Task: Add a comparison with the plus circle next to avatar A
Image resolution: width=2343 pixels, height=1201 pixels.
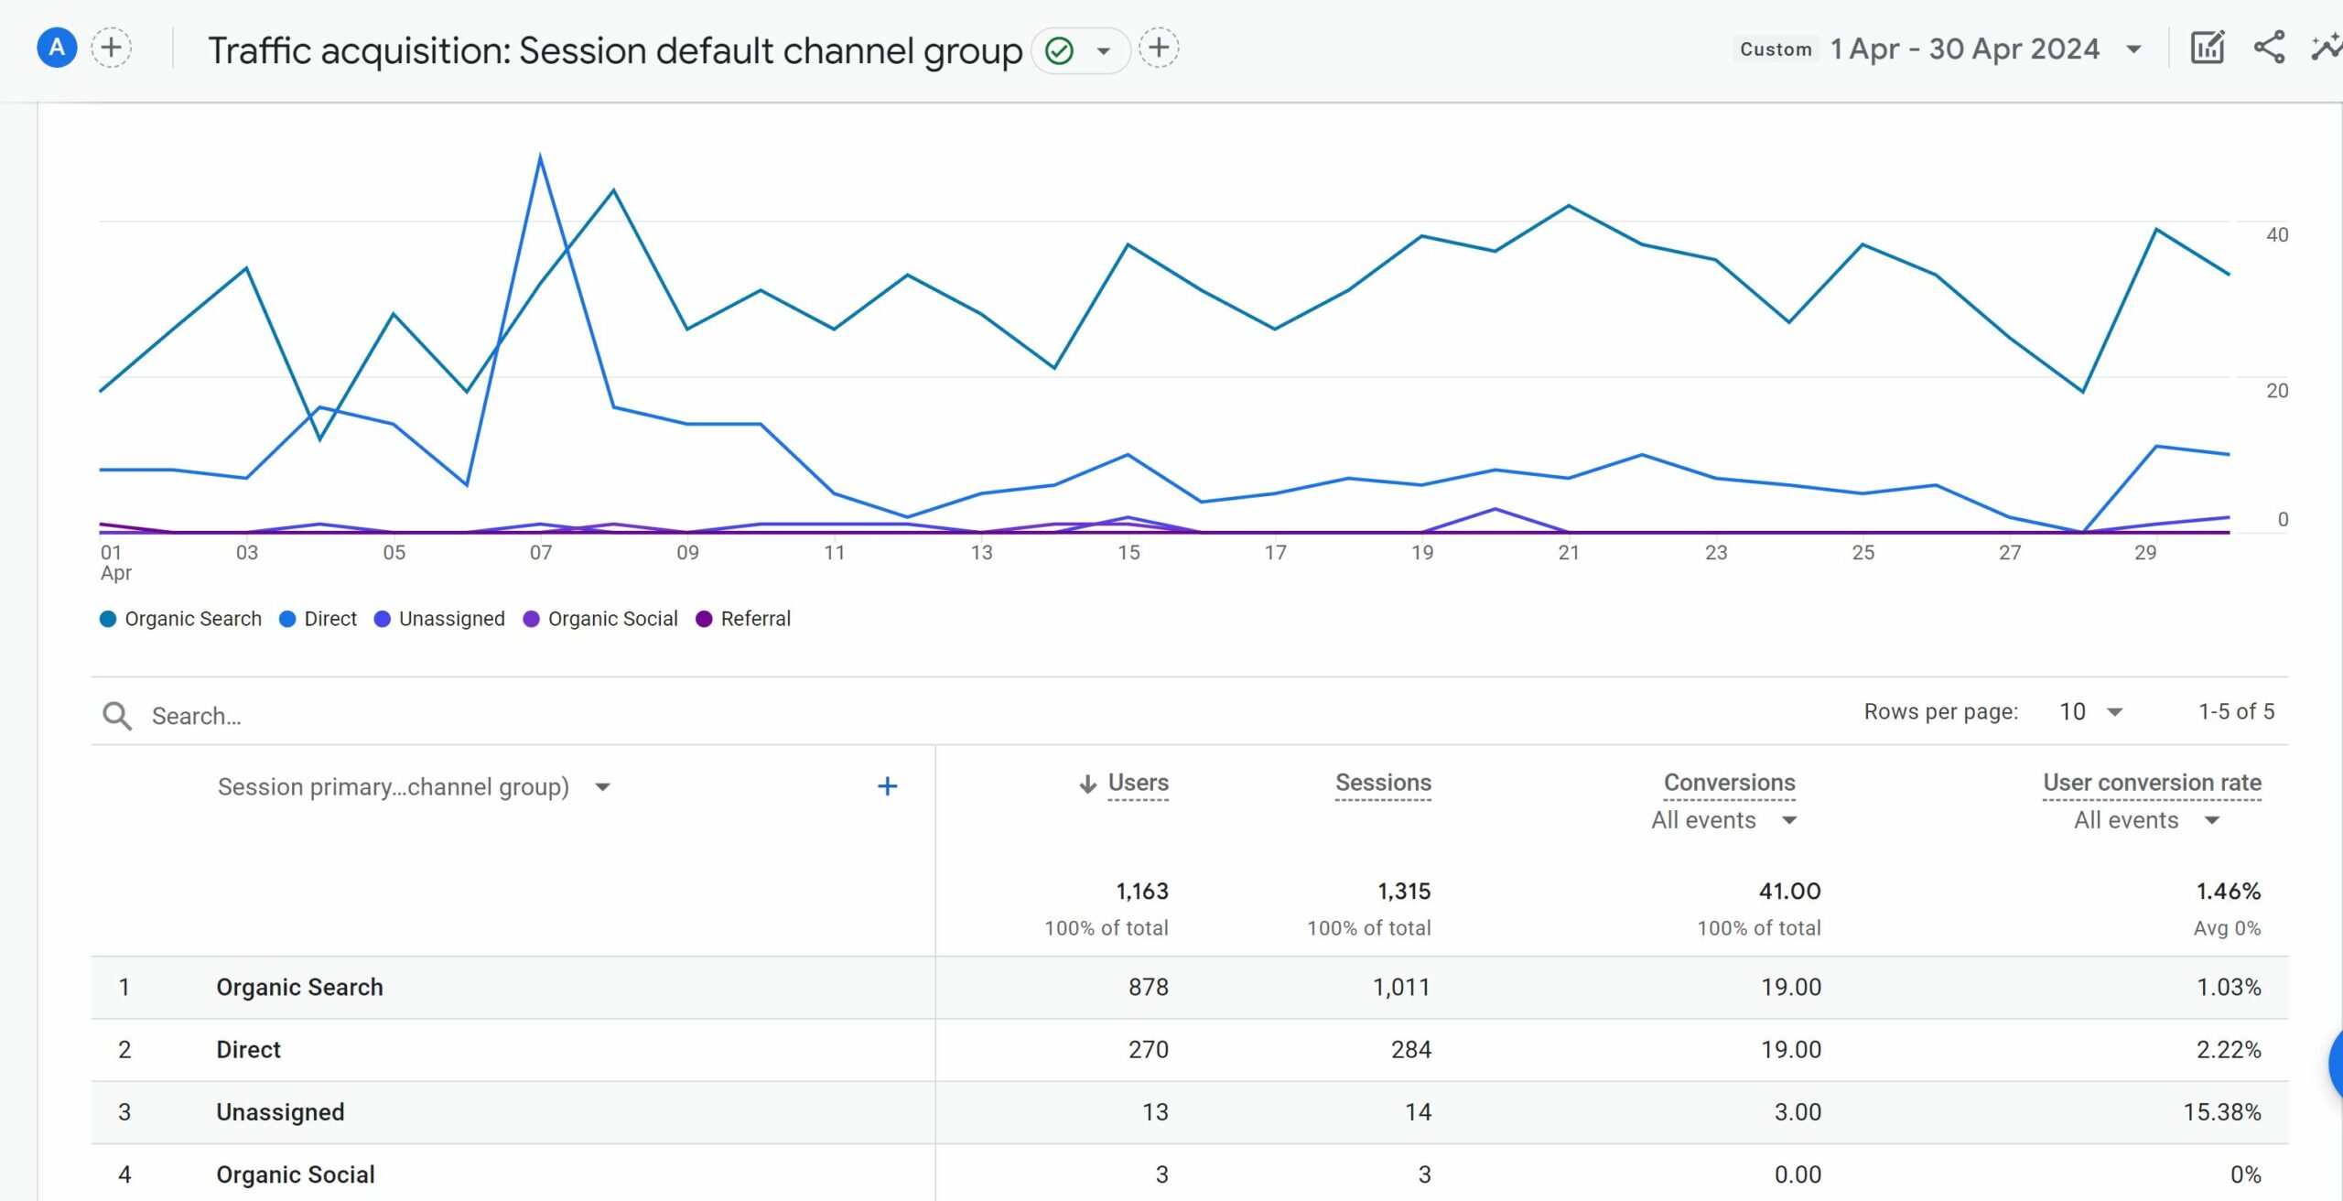Action: pyautogui.click(x=112, y=48)
